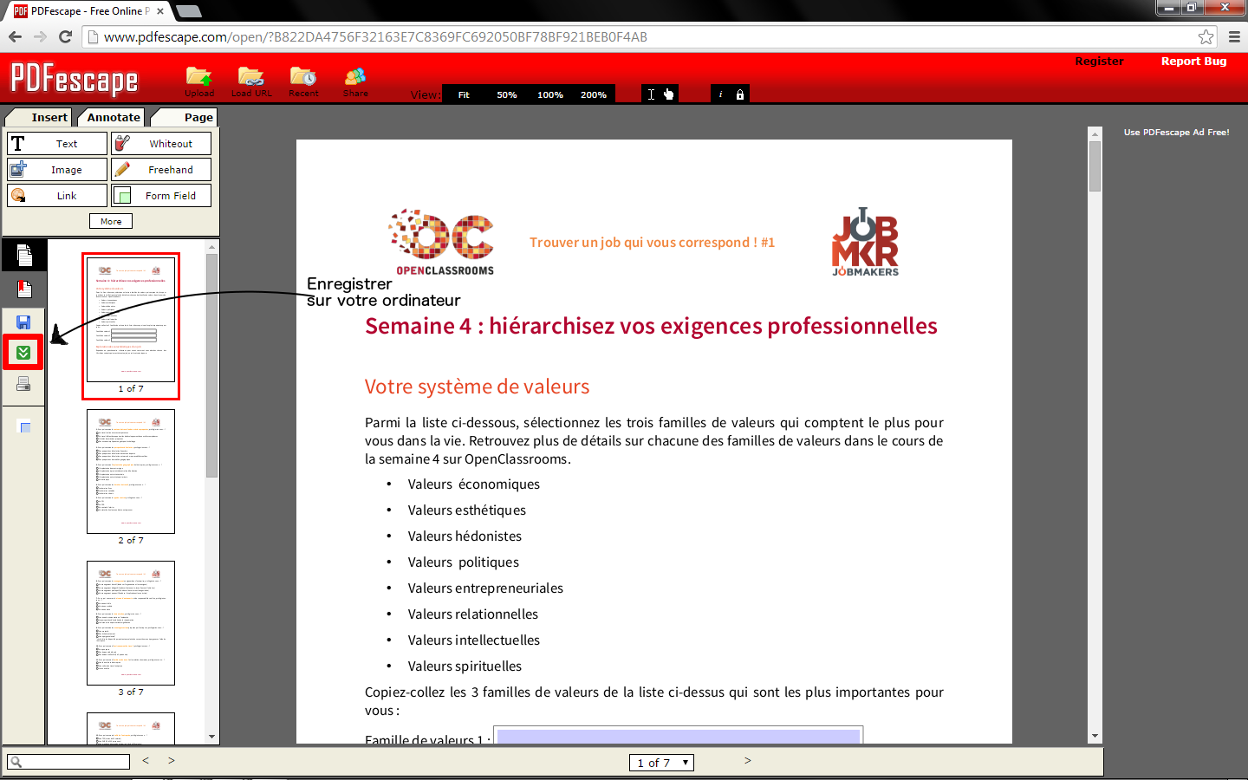The height and width of the screenshot is (780, 1248).
Task: Set view zoom to 200%
Action: pyautogui.click(x=594, y=94)
